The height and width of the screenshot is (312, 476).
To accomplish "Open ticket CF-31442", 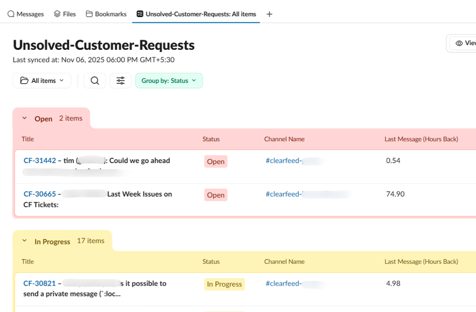I will (x=39, y=160).
